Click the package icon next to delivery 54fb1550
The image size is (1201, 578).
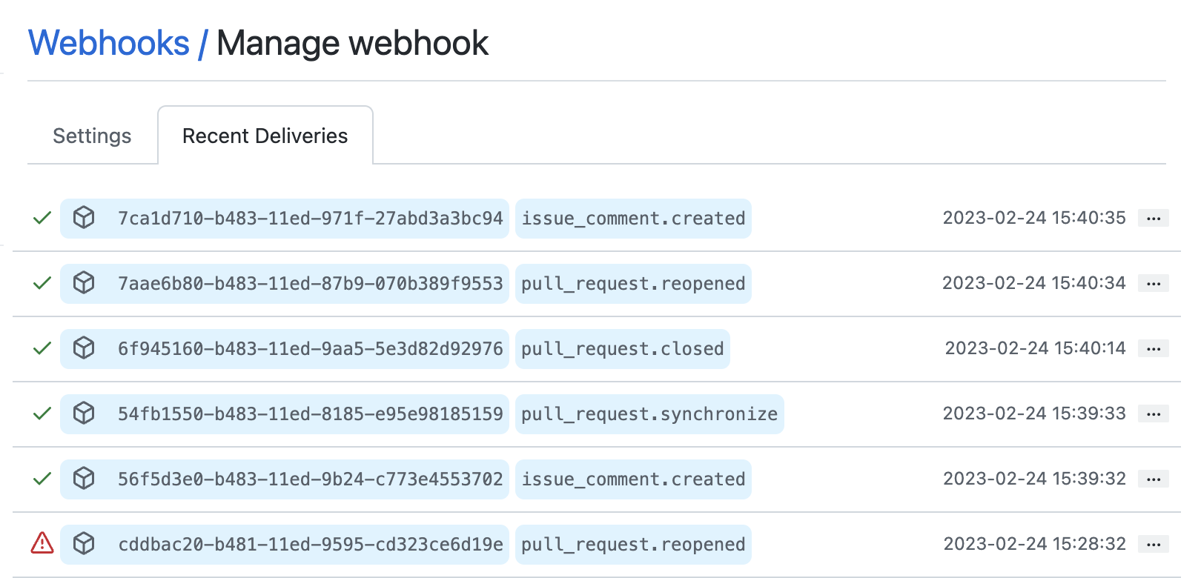tap(85, 413)
